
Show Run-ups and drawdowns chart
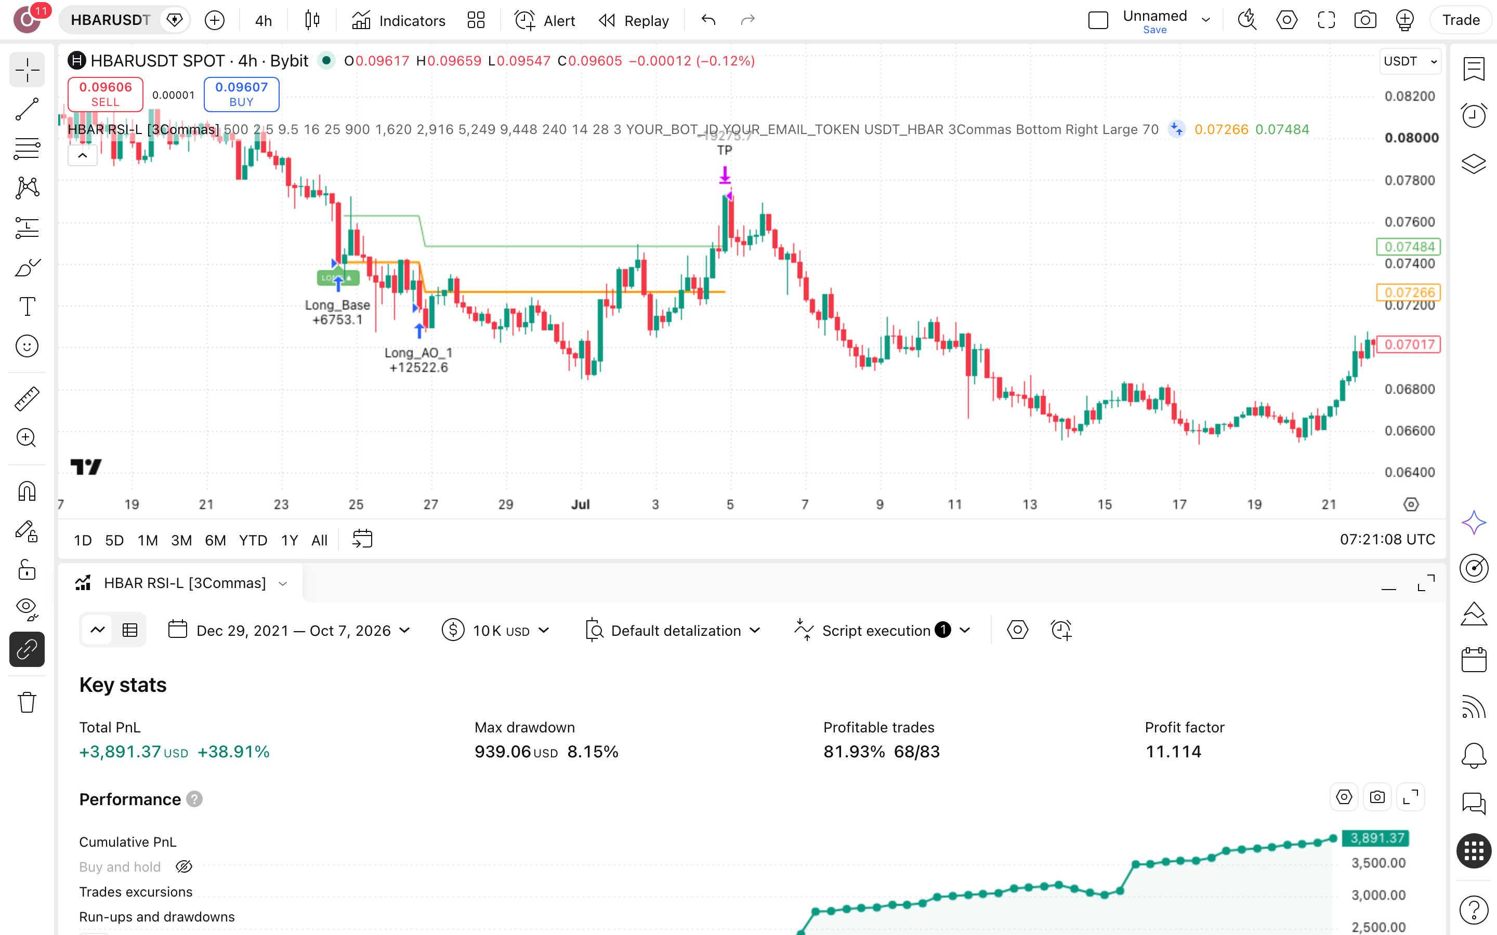(x=156, y=916)
